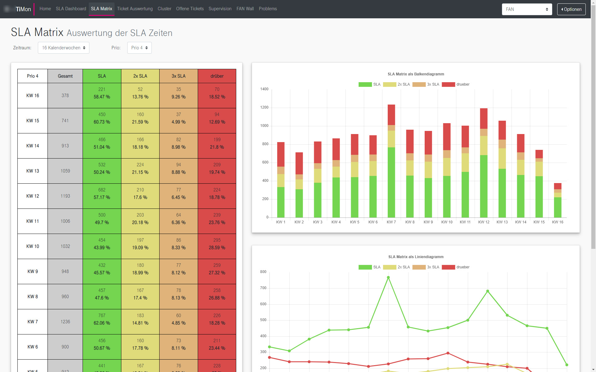
Task: Click the Prio 4 table corner header
Action: click(x=33, y=76)
